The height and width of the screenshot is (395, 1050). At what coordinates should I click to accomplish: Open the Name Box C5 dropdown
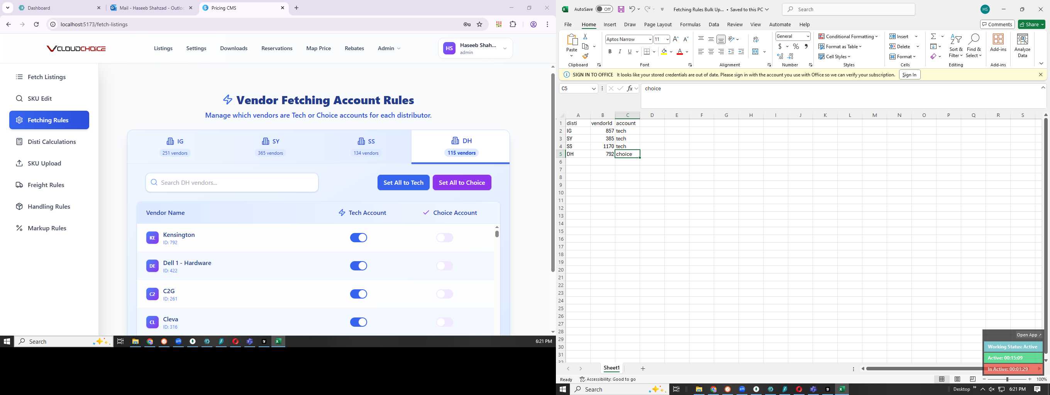tap(593, 88)
